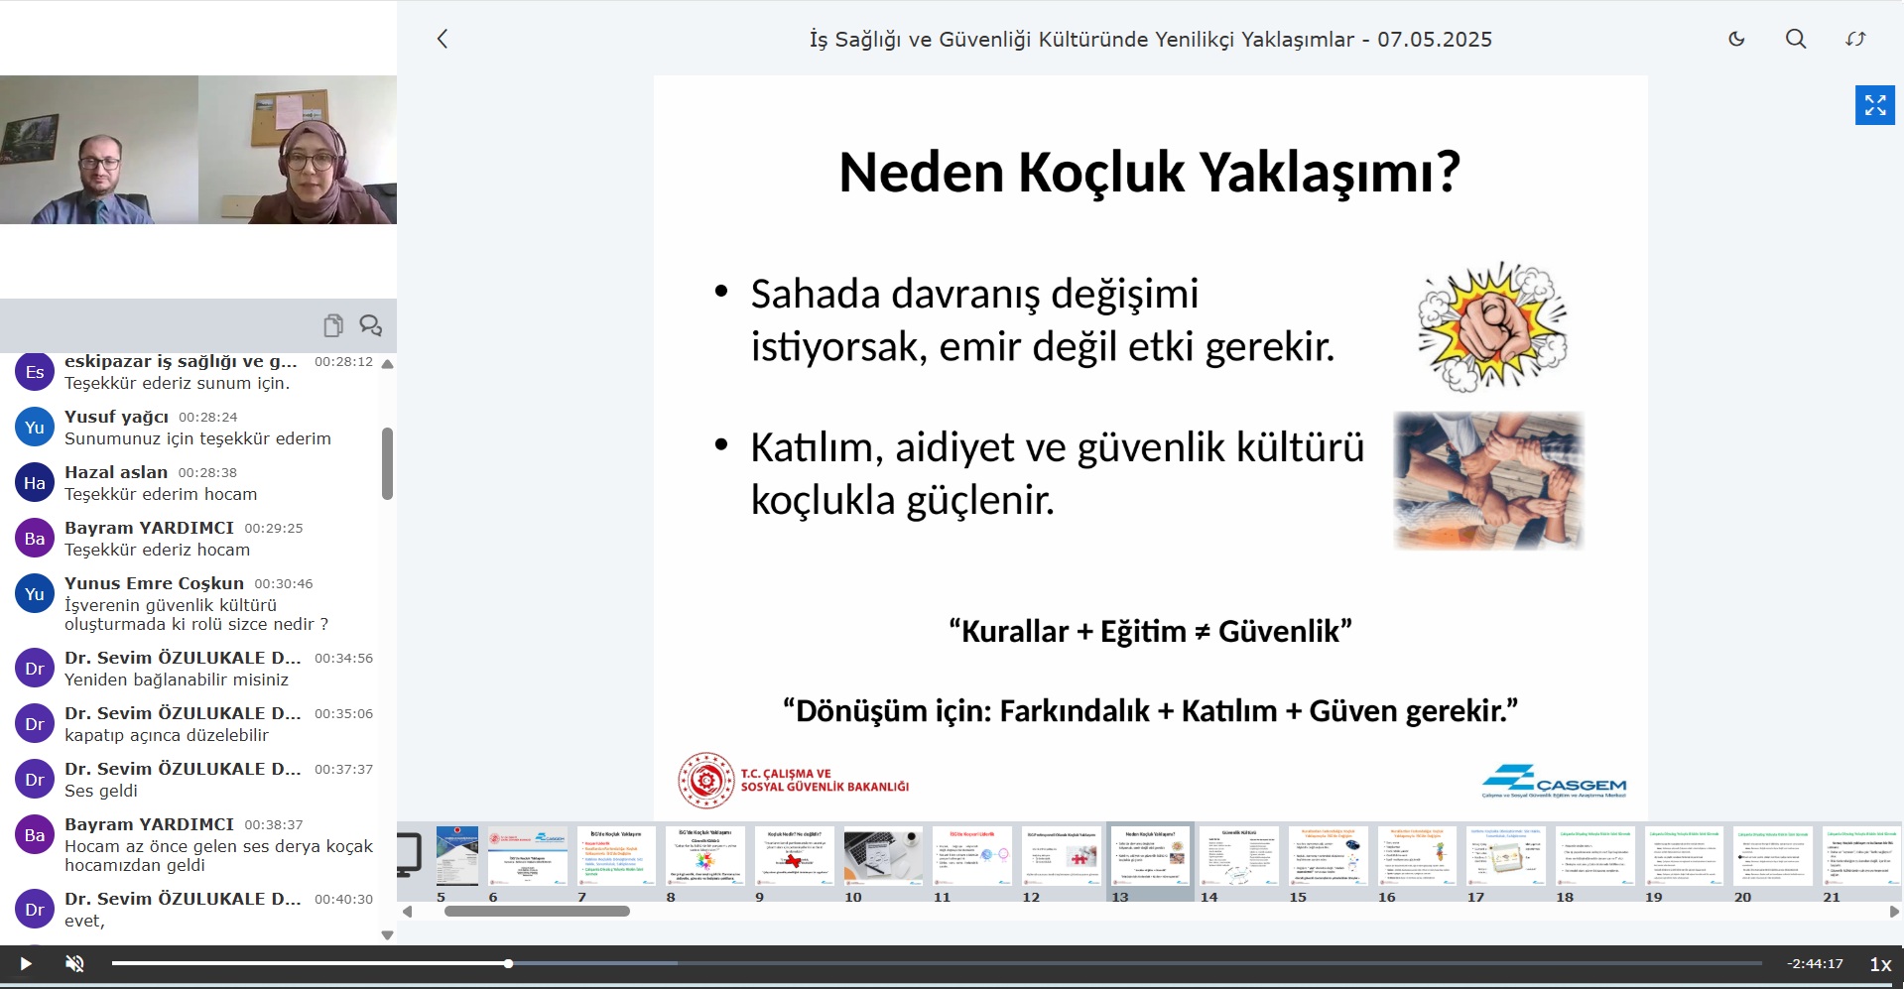Seek on the video progress bar handle
Screen dimensions: 1904x989
508,963
